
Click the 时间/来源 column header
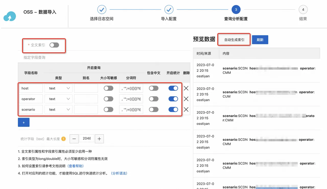[x=204, y=54]
